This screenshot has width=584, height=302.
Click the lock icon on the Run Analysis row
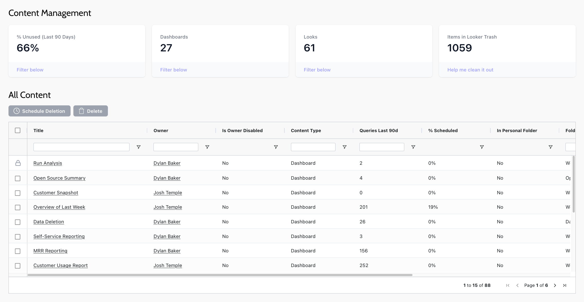click(x=18, y=163)
